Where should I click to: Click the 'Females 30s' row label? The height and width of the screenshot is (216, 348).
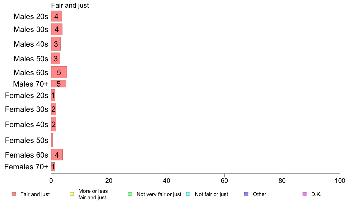tap(26, 109)
